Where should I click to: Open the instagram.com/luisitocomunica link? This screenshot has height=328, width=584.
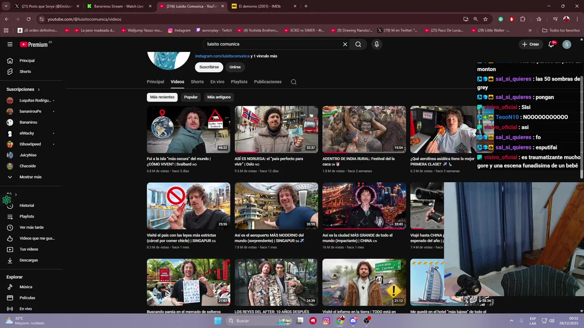(x=222, y=56)
